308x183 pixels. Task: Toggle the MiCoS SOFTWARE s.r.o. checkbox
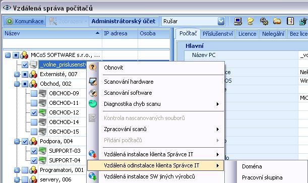coord(16,55)
